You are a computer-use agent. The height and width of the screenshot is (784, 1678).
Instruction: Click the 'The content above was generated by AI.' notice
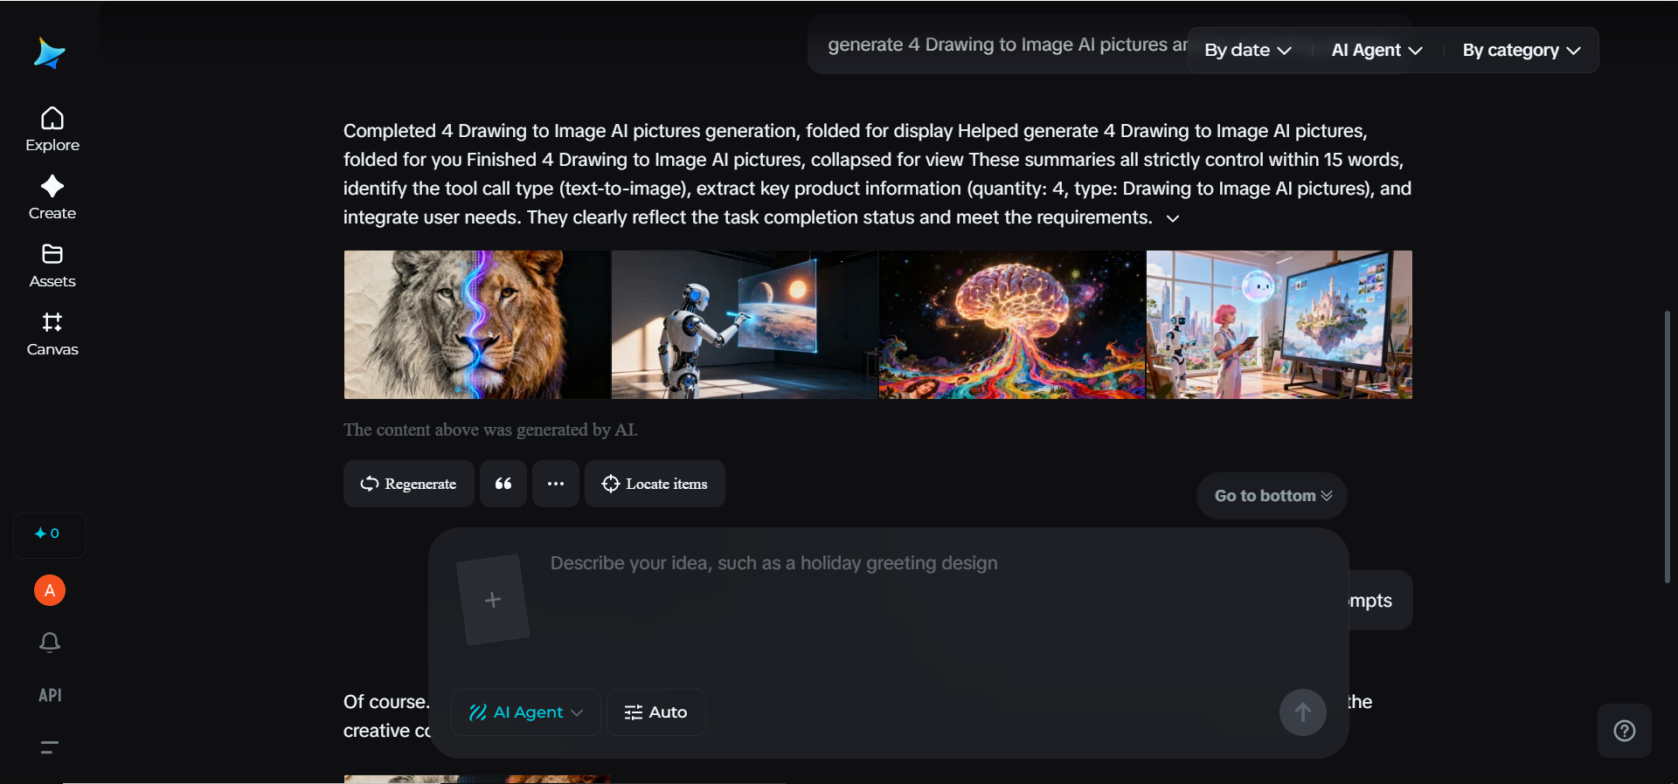490,430
